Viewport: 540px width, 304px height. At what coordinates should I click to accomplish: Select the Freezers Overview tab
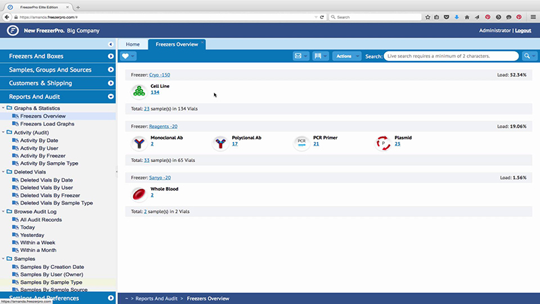click(177, 44)
